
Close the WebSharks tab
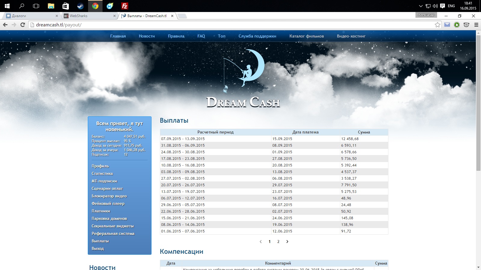(x=115, y=16)
